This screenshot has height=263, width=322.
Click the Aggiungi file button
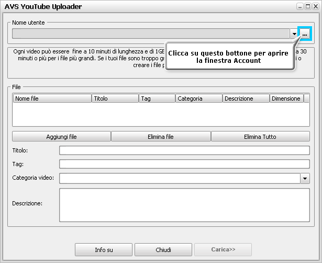tap(61, 136)
